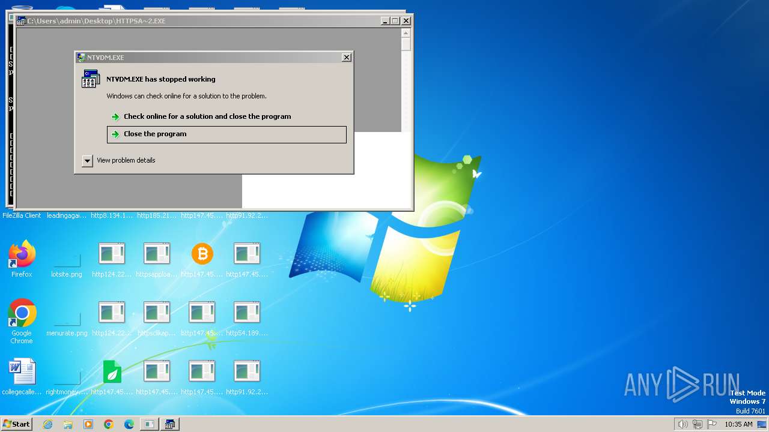Image resolution: width=769 pixels, height=432 pixels.
Task: Close the HTTPSA~2.EXE console window
Action: click(406, 20)
